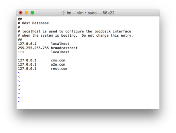This screenshot has width=176, height=133.
Task: Click the '68×22' size text in title bar
Action: click(x=108, y=13)
